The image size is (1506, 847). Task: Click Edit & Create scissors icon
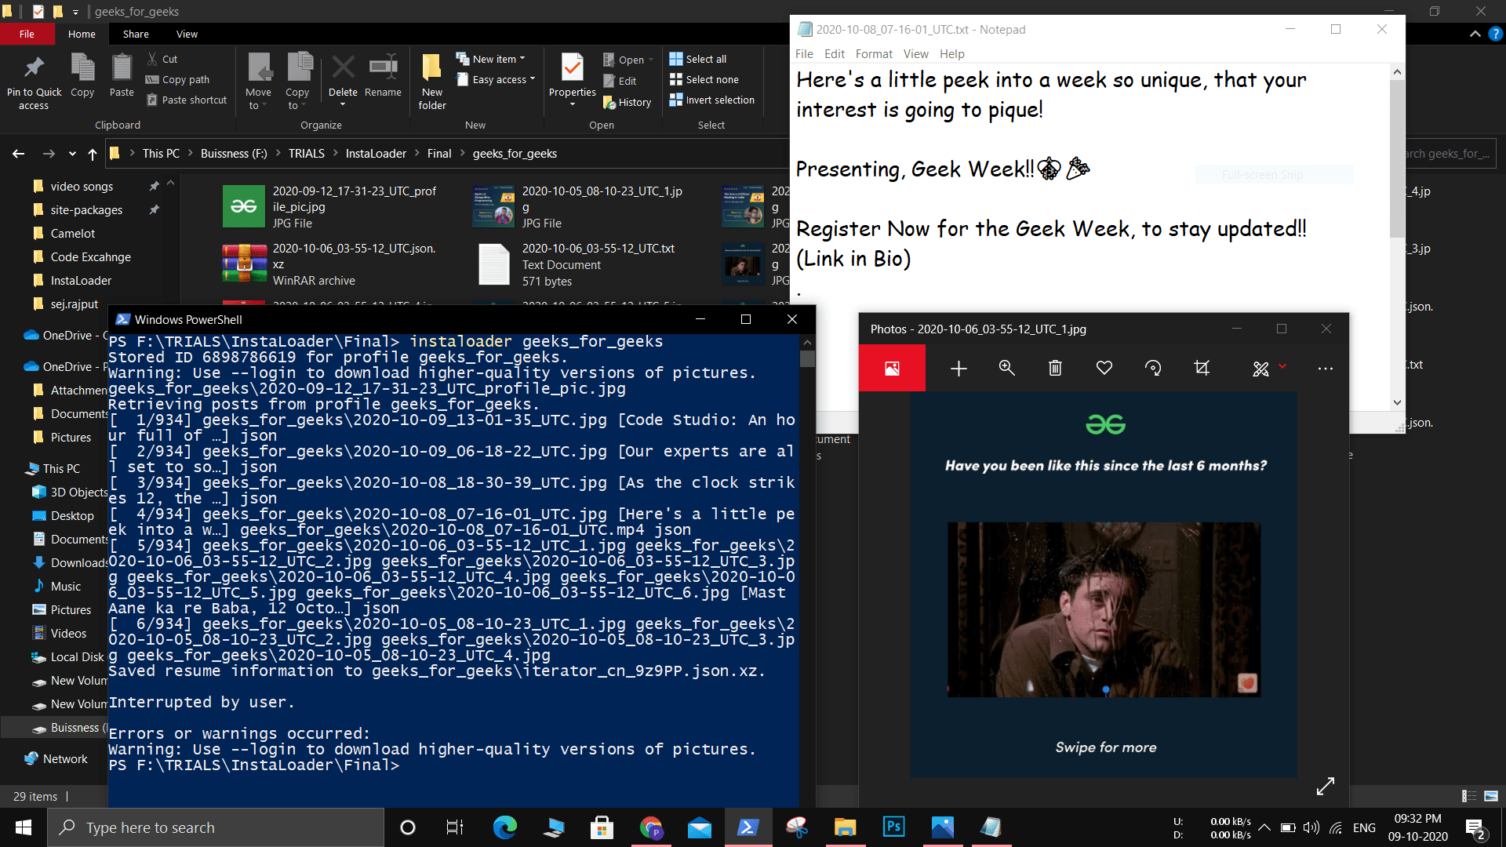click(x=1260, y=369)
